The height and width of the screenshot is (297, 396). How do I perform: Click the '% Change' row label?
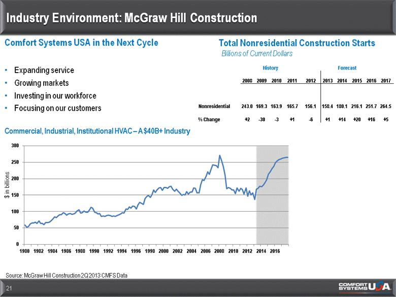pos(209,119)
